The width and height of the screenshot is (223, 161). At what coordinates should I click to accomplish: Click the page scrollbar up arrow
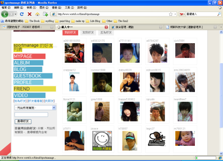[221, 32]
